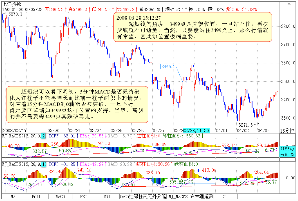Click the 03/20 date on the axis
Screen dimensions: 298x201
tap(53, 131)
